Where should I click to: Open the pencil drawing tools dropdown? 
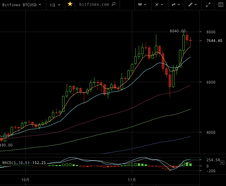(193, 4)
